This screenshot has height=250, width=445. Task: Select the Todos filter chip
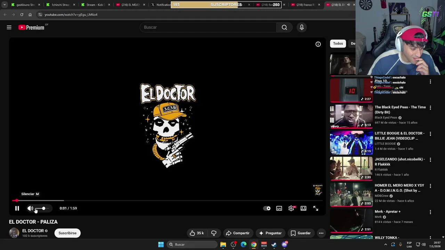[338, 43]
